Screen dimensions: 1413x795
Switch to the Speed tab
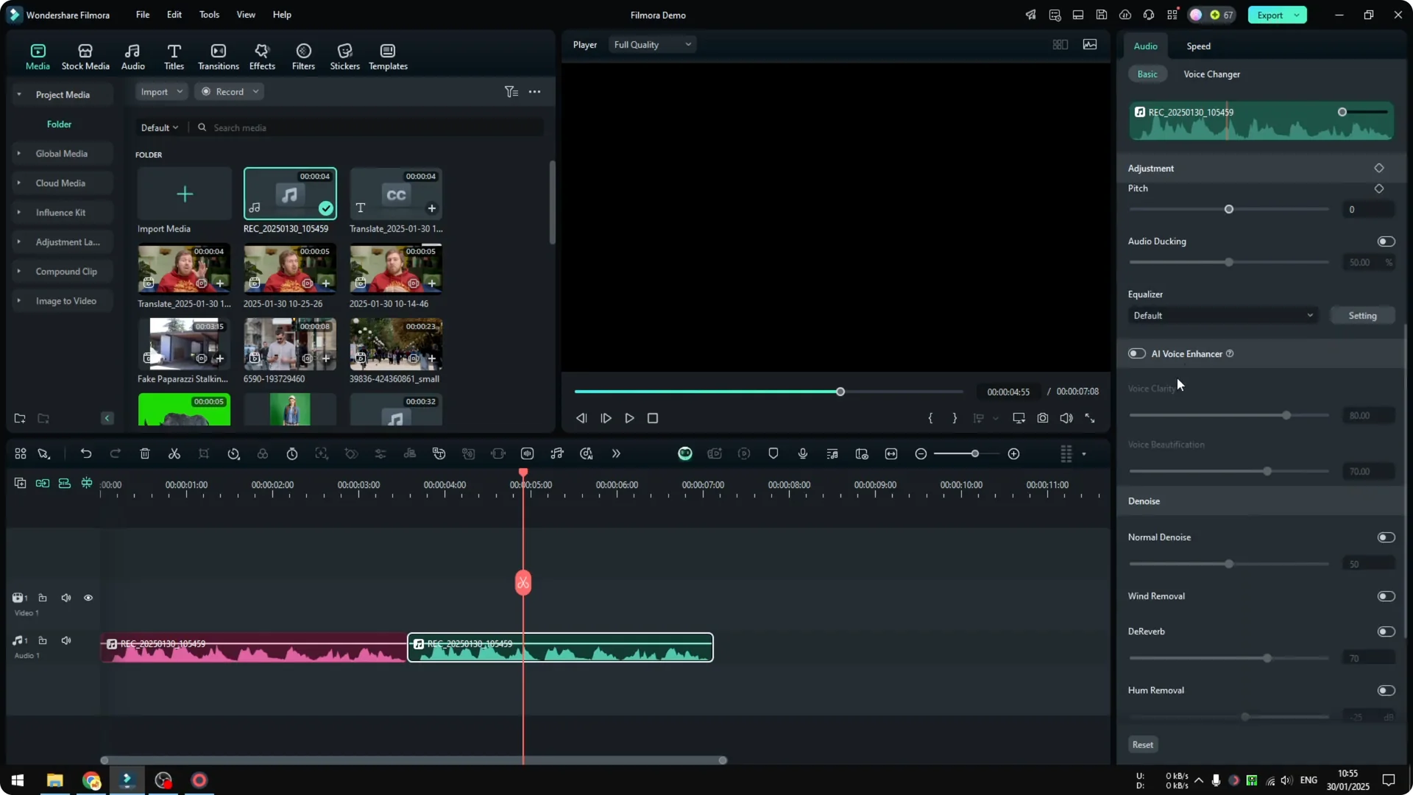tap(1197, 46)
